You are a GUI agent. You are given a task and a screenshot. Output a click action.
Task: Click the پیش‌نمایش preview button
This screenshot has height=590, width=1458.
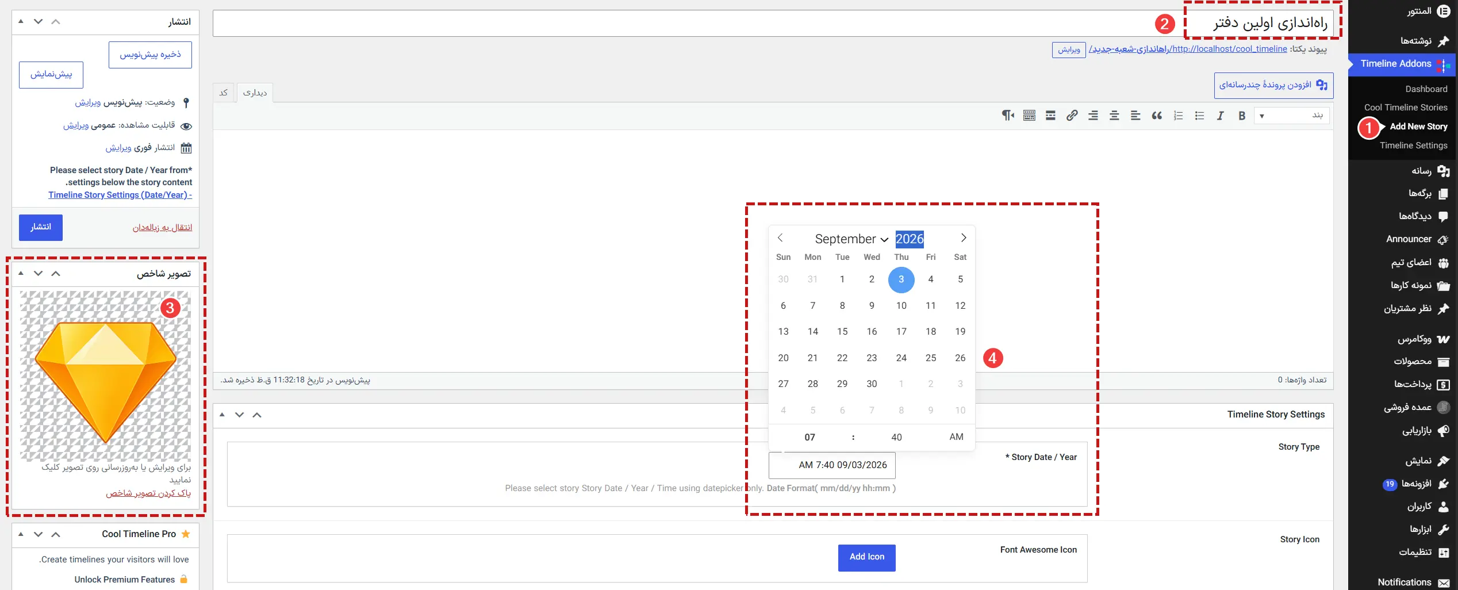tap(51, 75)
